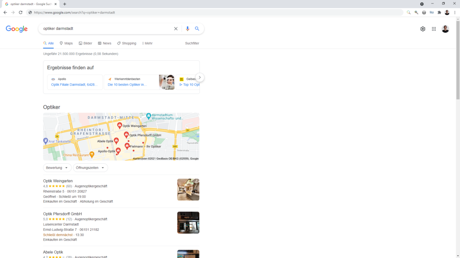
Task: Click the 'Optiker' section heading
Action: click(51, 107)
